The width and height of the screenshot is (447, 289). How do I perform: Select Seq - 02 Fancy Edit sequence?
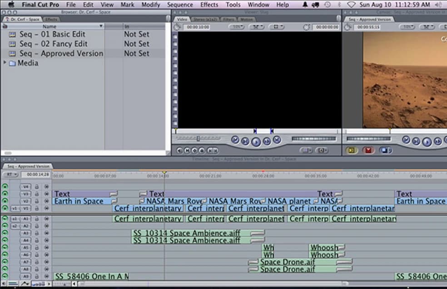(x=53, y=44)
